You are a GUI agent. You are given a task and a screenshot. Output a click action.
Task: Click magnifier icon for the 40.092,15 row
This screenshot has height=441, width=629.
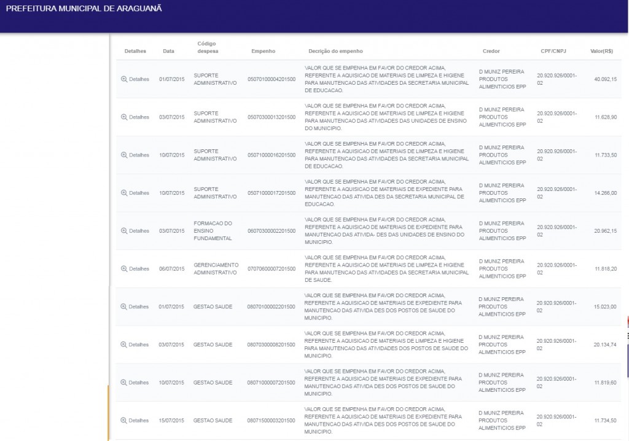tap(123, 79)
